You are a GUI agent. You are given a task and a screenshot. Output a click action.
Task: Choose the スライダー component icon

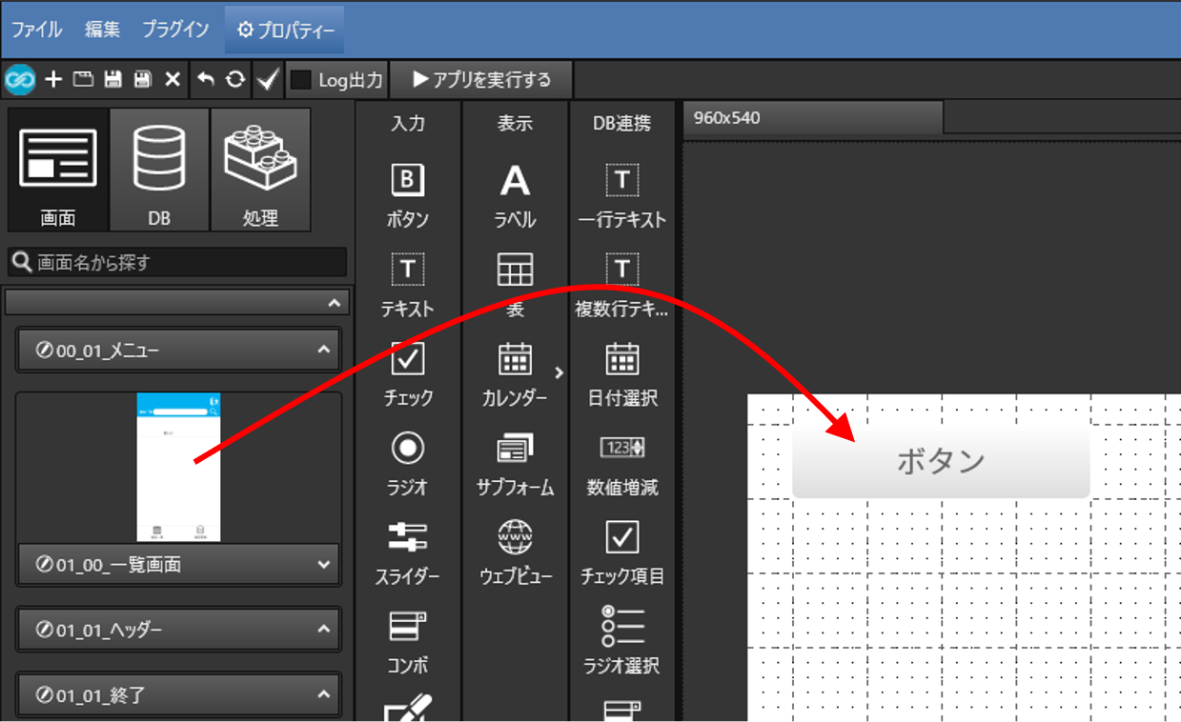[408, 537]
